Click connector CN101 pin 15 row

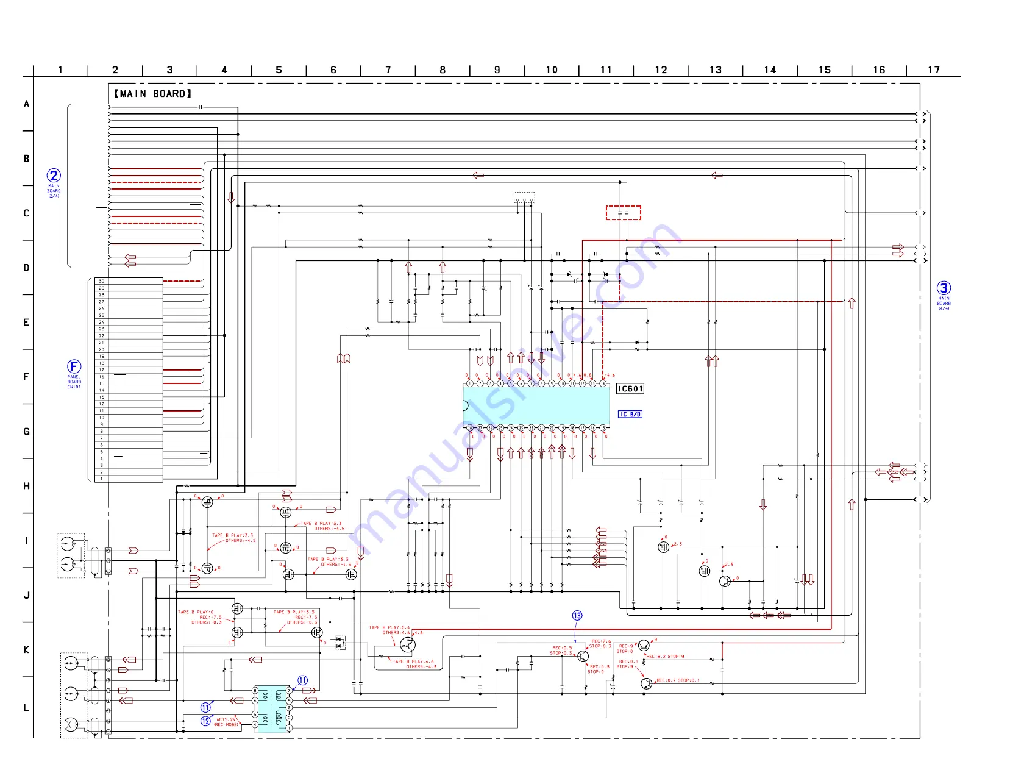click(x=129, y=383)
